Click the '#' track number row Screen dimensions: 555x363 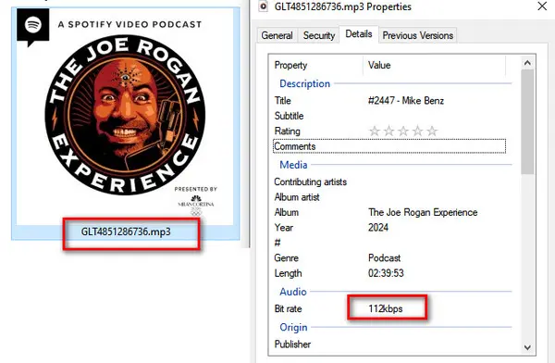(x=389, y=243)
